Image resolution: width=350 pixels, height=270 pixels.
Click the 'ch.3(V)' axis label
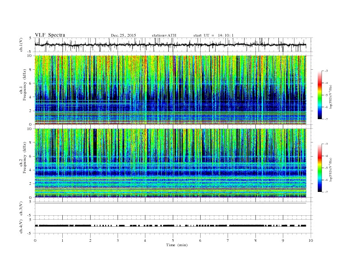[21, 209]
